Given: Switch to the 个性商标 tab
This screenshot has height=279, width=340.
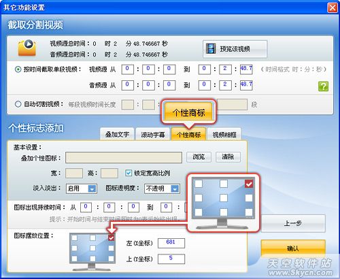Looking at the screenshot, I should click(x=188, y=135).
